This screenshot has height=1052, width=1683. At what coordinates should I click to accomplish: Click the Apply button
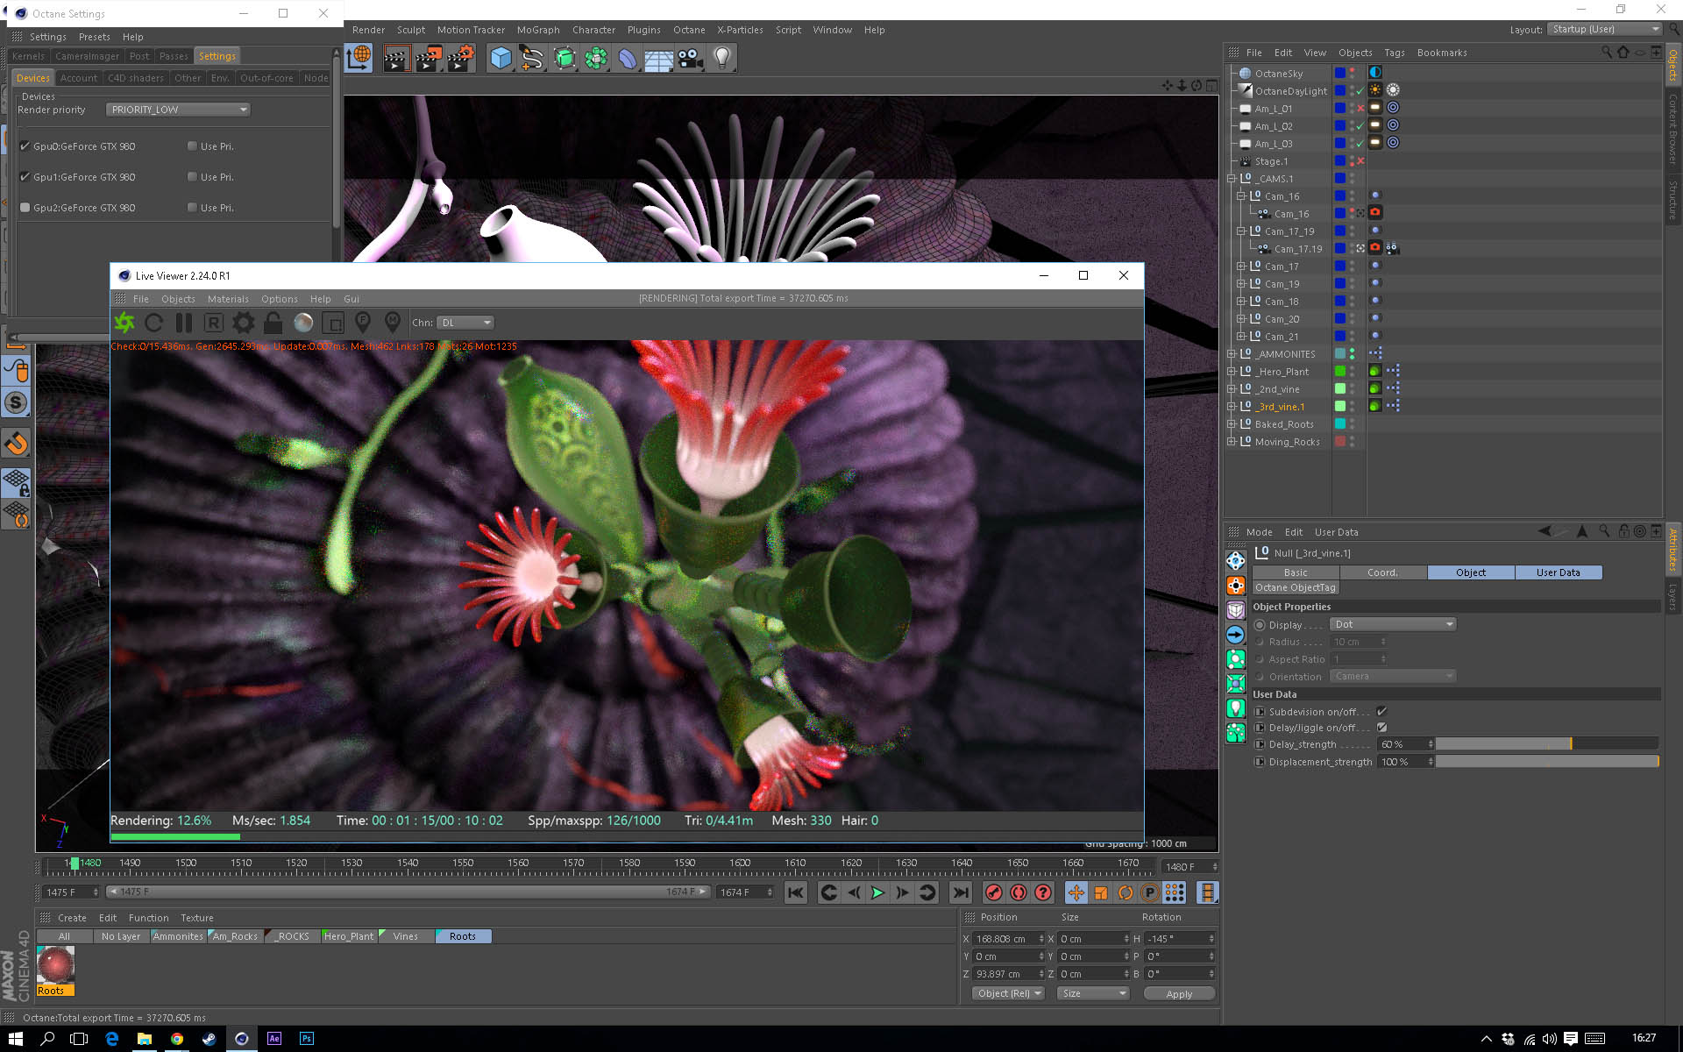click(x=1179, y=993)
